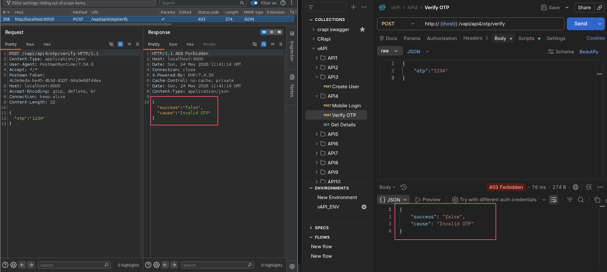Open the Notes side panel
Screen dimensions: 607x272
point(292,86)
